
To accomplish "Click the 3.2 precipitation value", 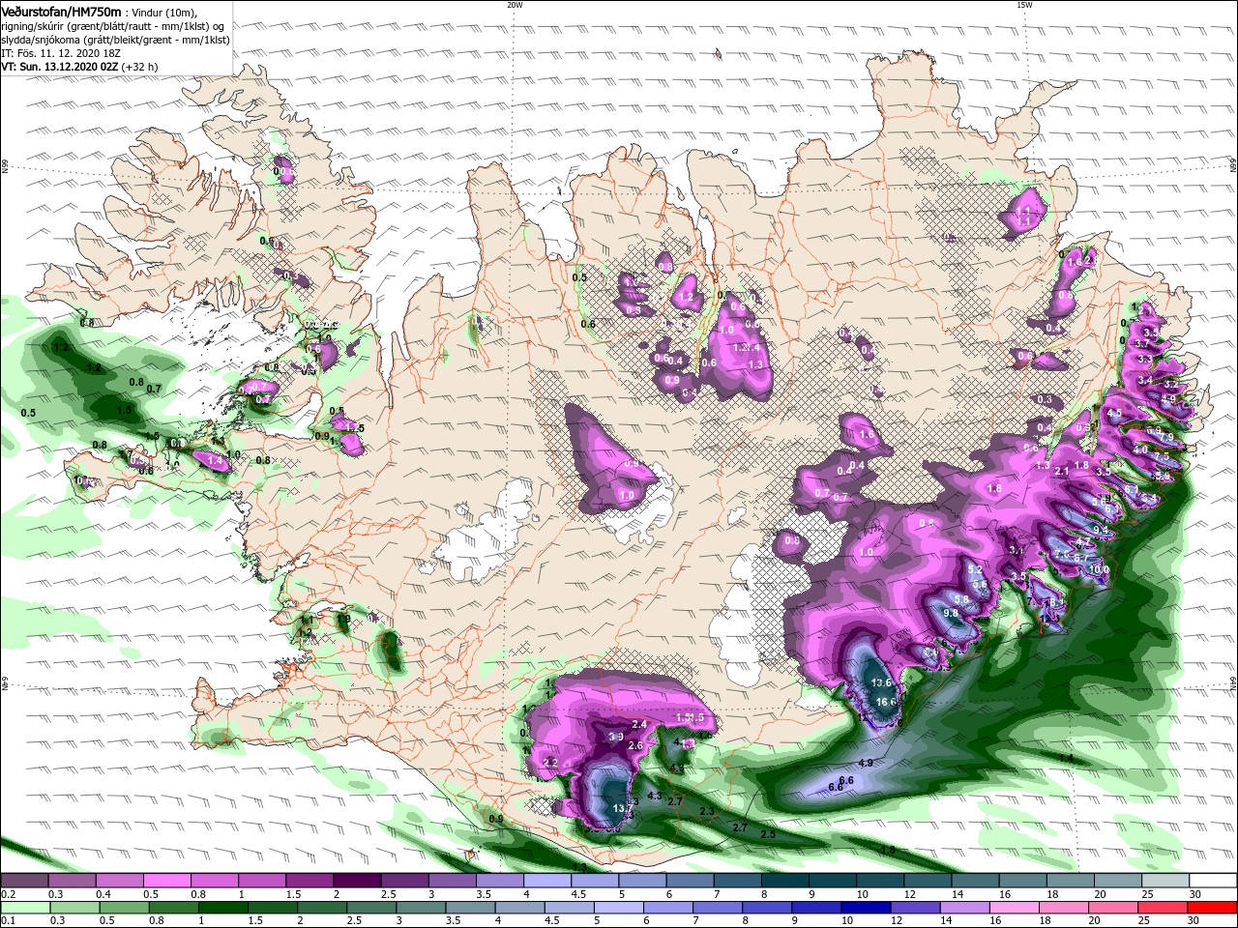I will 1169,384.
